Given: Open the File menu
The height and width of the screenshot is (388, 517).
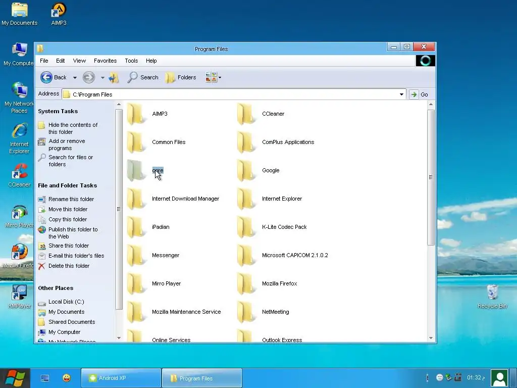Looking at the screenshot, I should coord(44,61).
